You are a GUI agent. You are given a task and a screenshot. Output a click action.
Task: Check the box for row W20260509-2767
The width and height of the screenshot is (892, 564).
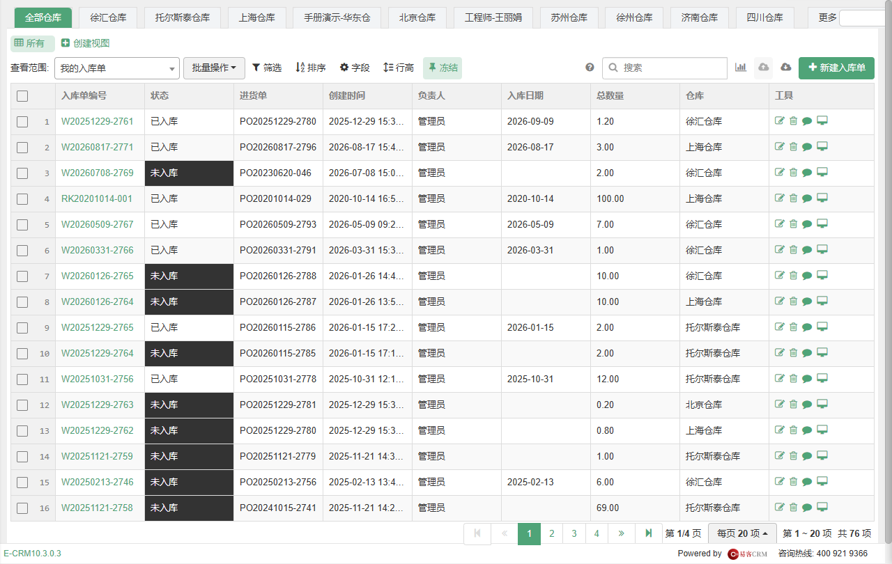(x=22, y=225)
